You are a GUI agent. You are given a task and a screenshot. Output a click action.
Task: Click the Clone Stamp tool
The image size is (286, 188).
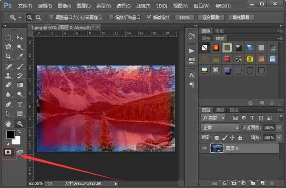click(8, 76)
